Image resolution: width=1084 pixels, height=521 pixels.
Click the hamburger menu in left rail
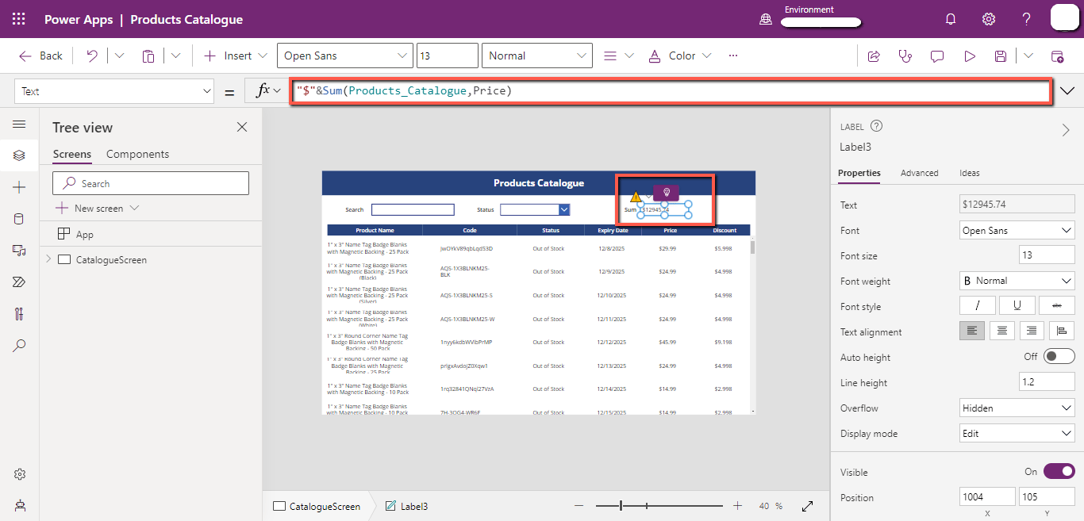(19, 125)
